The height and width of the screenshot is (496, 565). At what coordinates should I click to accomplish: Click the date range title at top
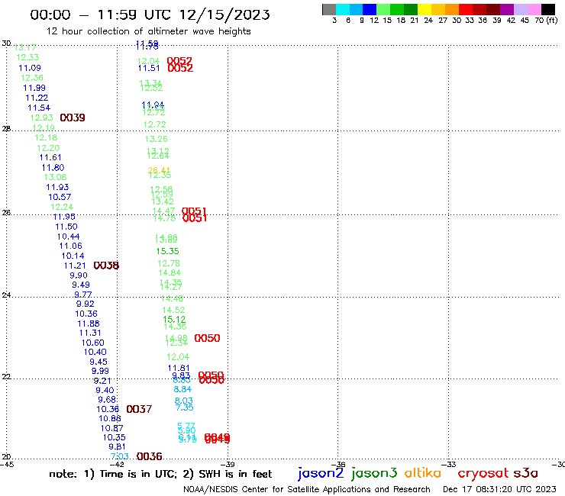coord(150,14)
